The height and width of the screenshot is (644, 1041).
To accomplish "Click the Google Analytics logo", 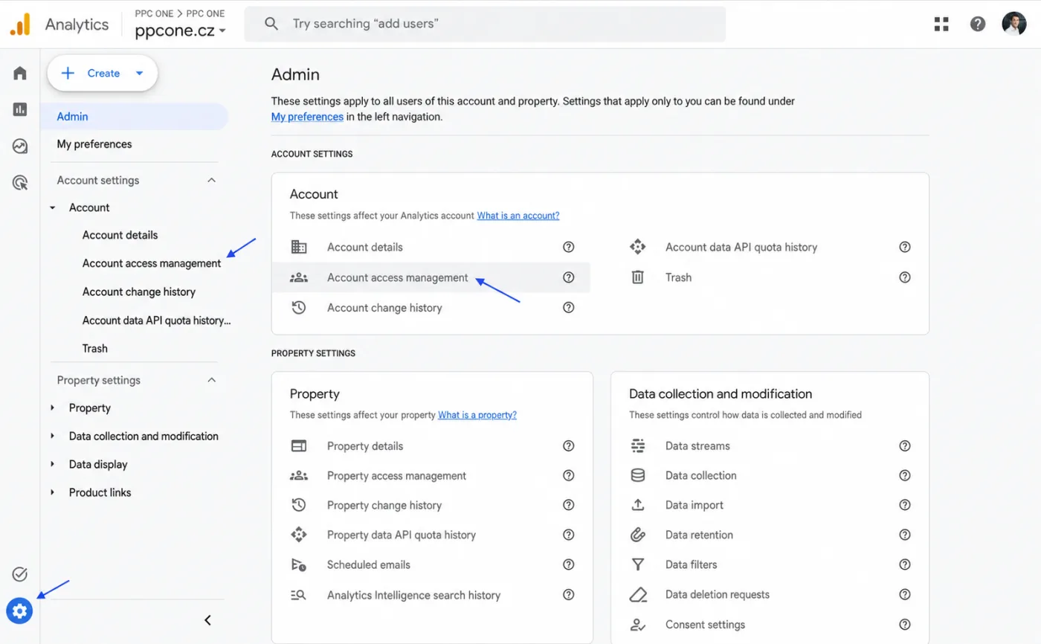I will 20,24.
